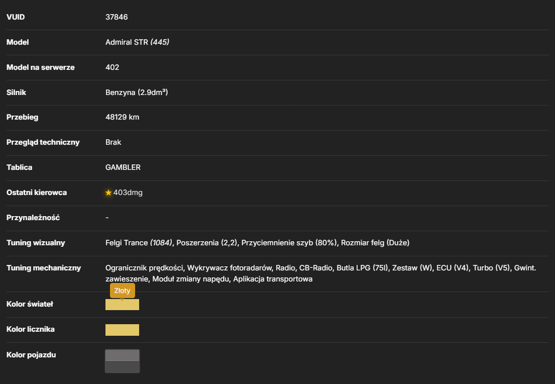Click the gold star next to 403dmg
The width and height of the screenshot is (555, 384).
[108, 192]
